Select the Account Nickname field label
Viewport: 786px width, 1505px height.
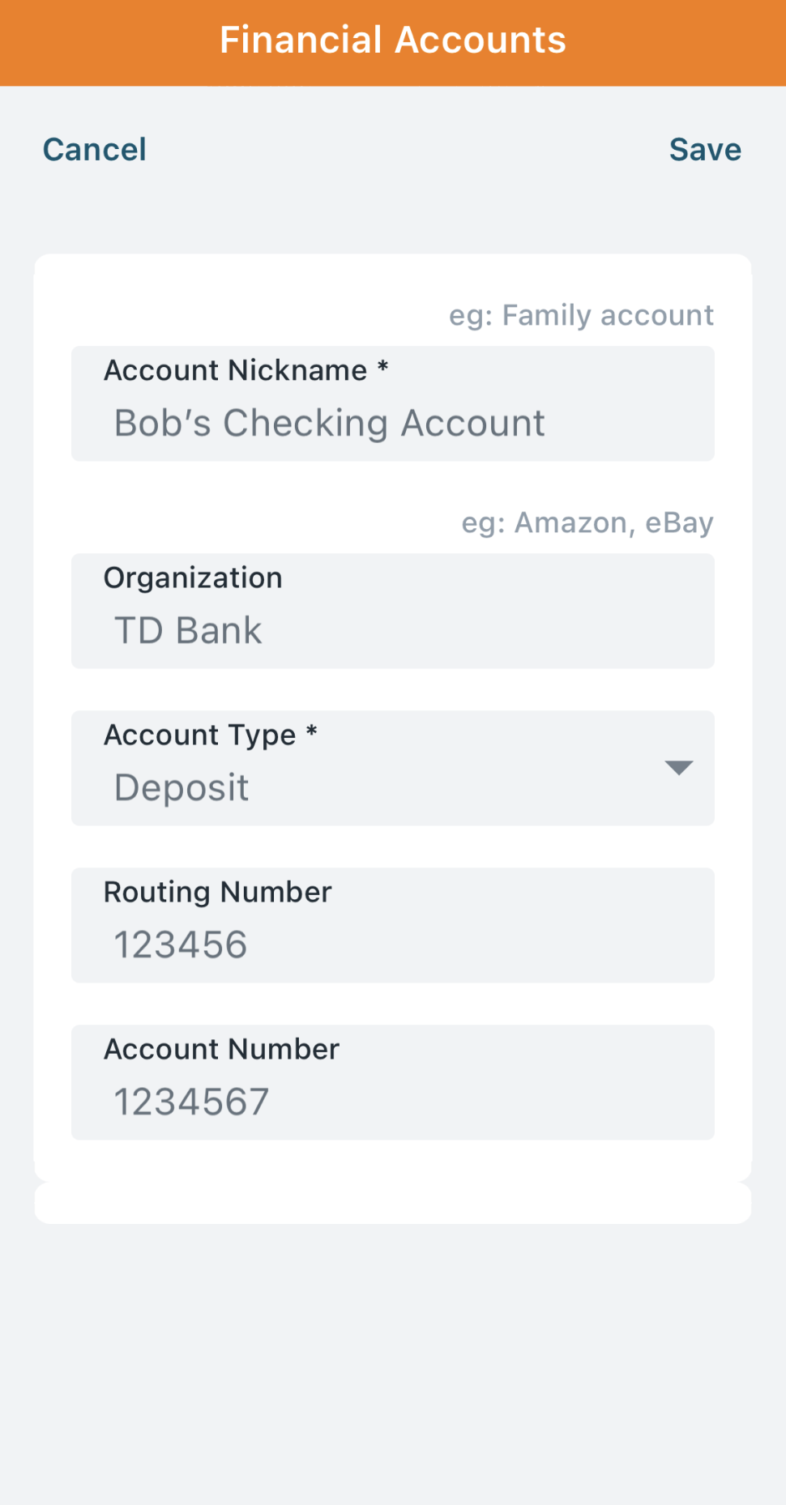(235, 370)
